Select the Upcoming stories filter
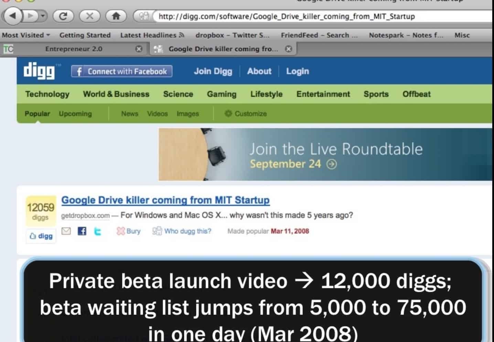The height and width of the screenshot is (342, 494). point(75,114)
